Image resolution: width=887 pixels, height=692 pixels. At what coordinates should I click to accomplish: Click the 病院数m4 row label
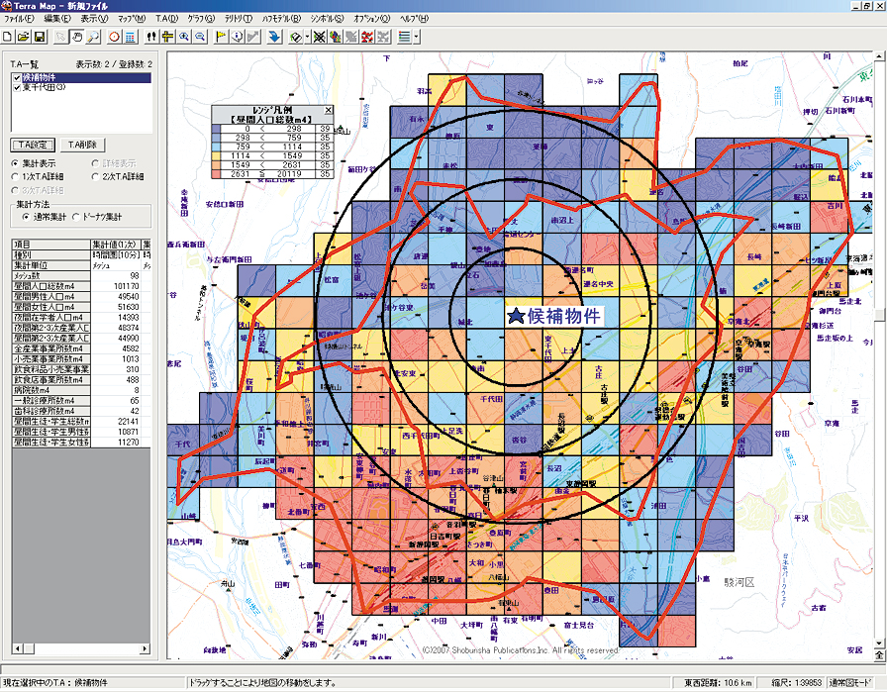[50, 390]
